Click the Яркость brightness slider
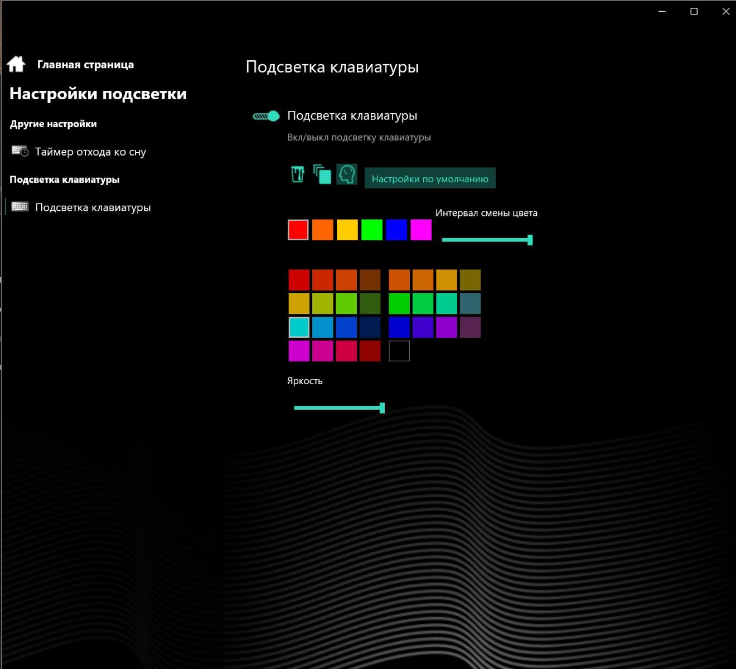Screen dimensions: 736x669 (339, 408)
